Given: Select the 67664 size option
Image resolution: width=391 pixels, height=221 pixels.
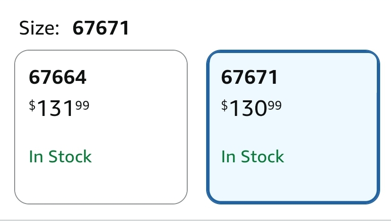Looking at the screenshot, I should pos(101,127).
